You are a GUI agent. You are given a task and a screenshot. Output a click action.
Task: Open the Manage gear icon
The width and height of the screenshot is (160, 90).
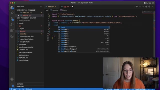point(12,85)
